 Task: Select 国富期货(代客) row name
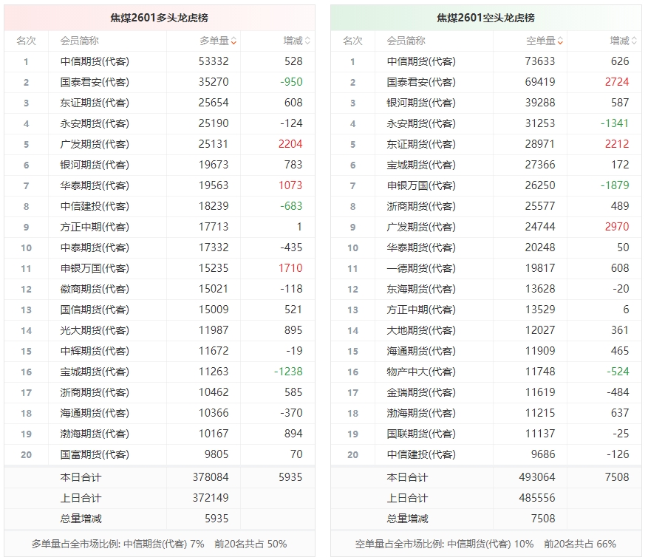pyautogui.click(x=95, y=454)
